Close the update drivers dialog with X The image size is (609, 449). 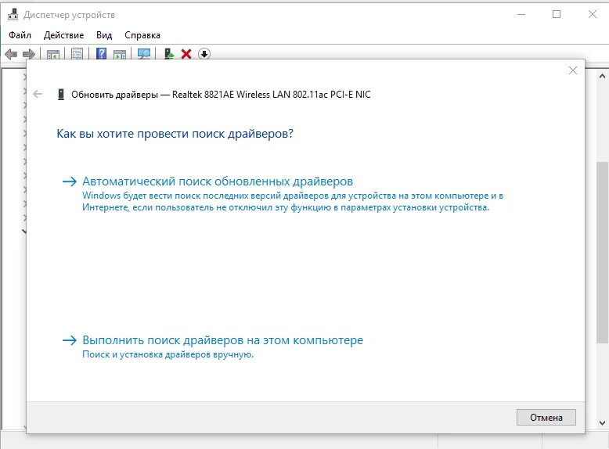coord(573,70)
